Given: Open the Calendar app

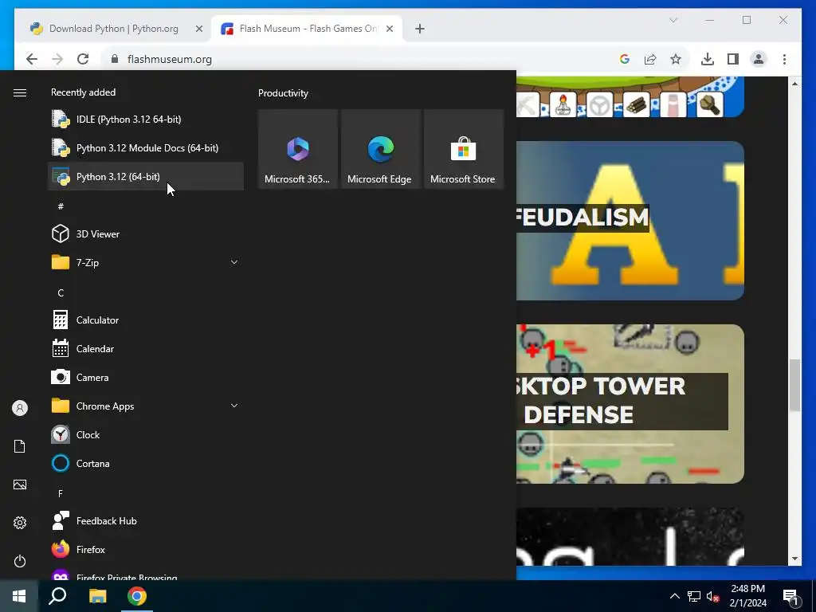Looking at the screenshot, I should (146, 349).
